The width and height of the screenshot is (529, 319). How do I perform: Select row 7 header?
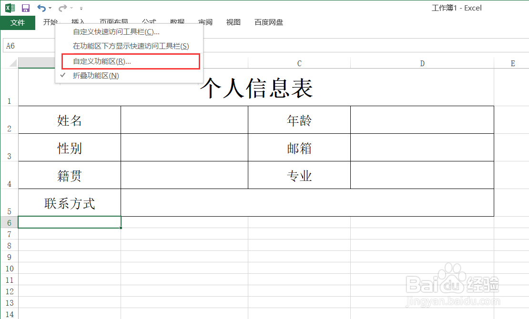click(x=9, y=234)
